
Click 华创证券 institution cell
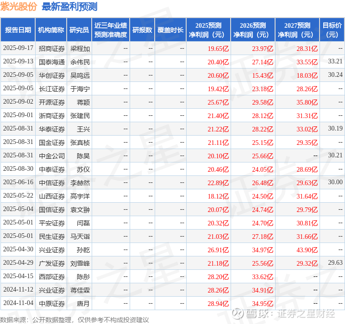coord(52,75)
